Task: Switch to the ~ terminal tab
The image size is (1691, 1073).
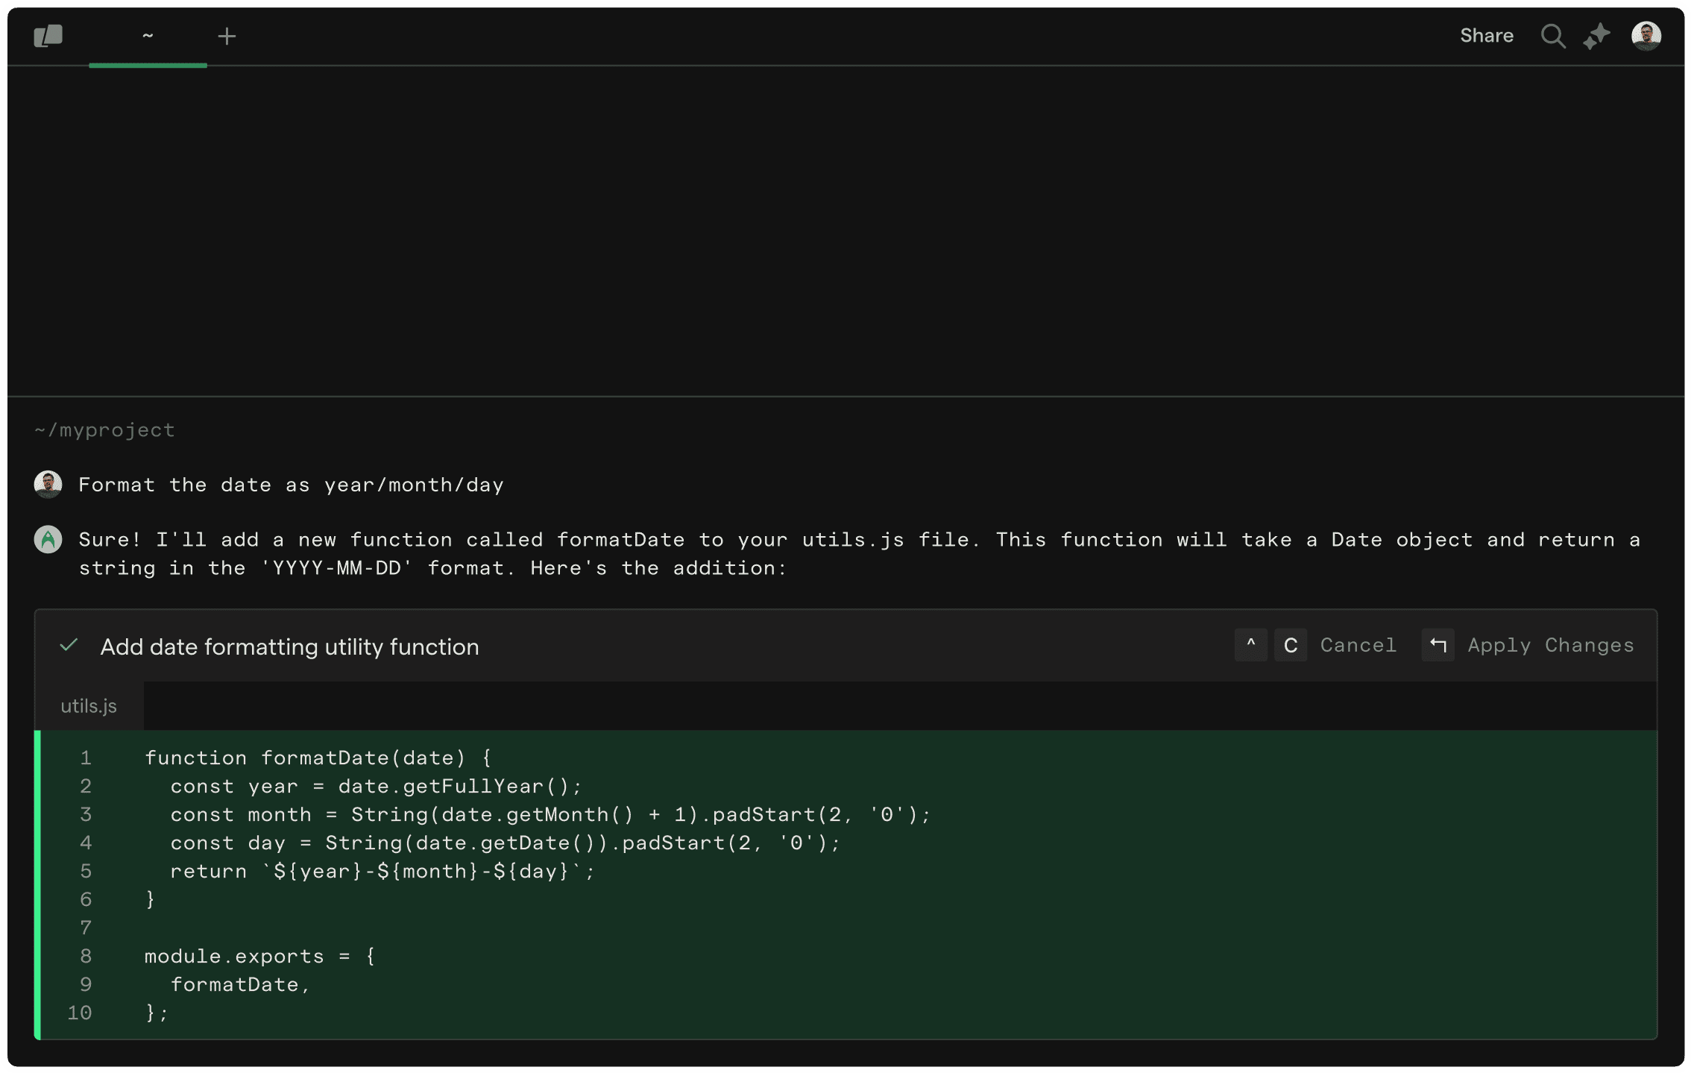Action: (148, 36)
